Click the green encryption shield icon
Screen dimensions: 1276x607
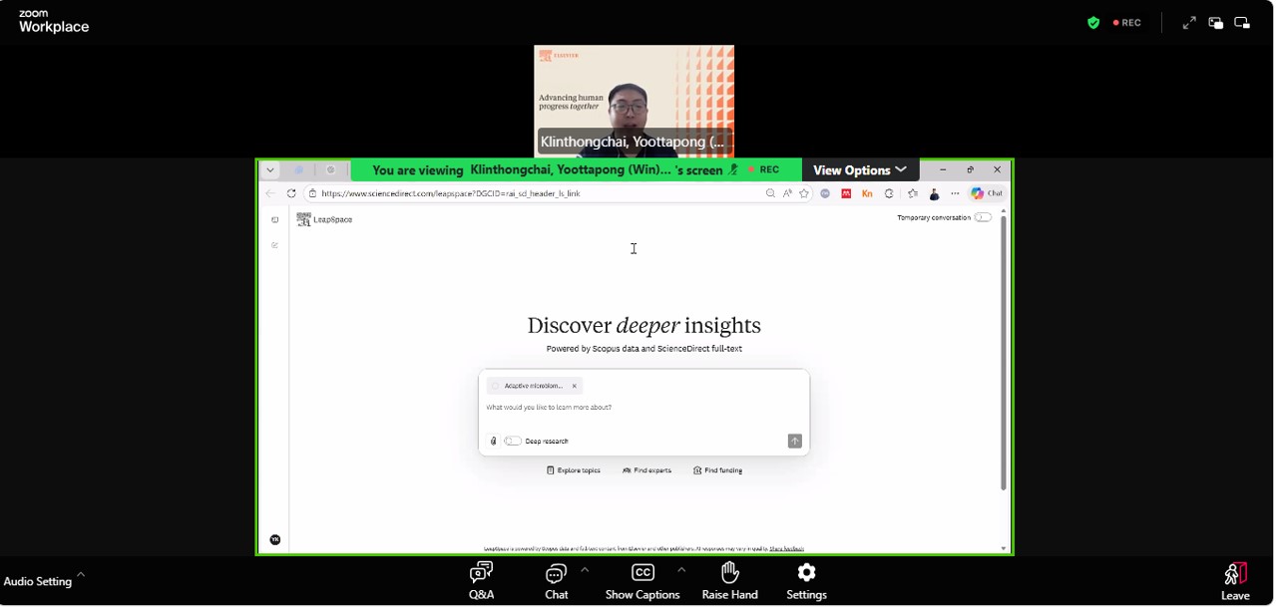(x=1093, y=23)
